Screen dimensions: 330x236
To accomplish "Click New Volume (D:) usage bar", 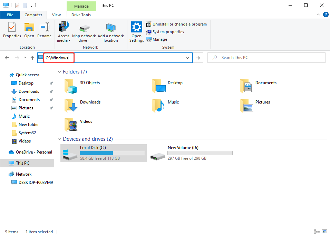I will [x=200, y=153].
